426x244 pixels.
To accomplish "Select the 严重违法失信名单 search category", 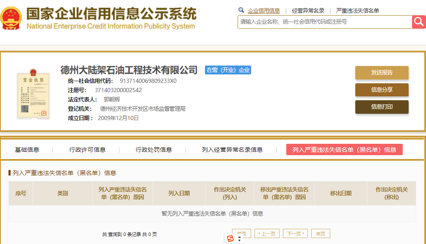I will pyautogui.click(x=357, y=11).
